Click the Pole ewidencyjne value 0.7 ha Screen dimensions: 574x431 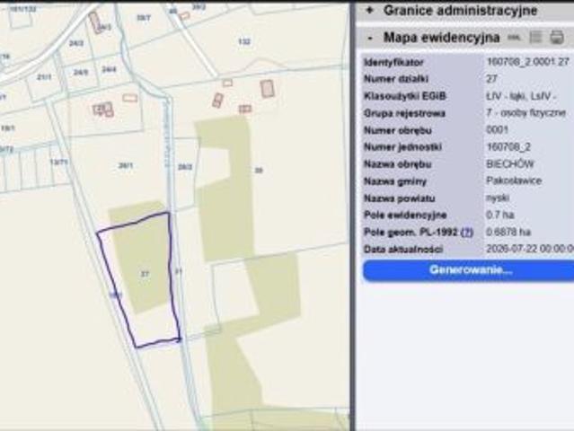tap(500, 215)
